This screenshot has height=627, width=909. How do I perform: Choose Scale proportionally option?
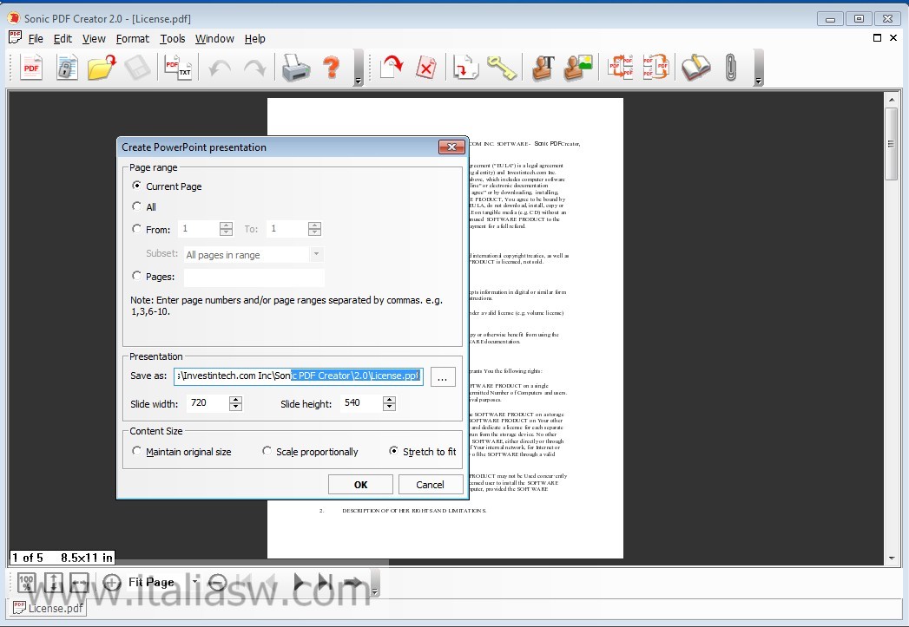267,450
